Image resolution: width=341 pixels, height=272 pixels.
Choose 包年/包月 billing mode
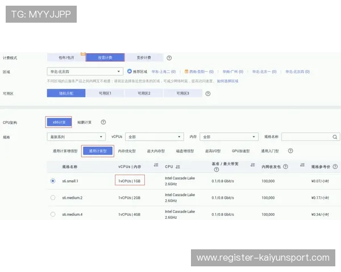(66, 57)
